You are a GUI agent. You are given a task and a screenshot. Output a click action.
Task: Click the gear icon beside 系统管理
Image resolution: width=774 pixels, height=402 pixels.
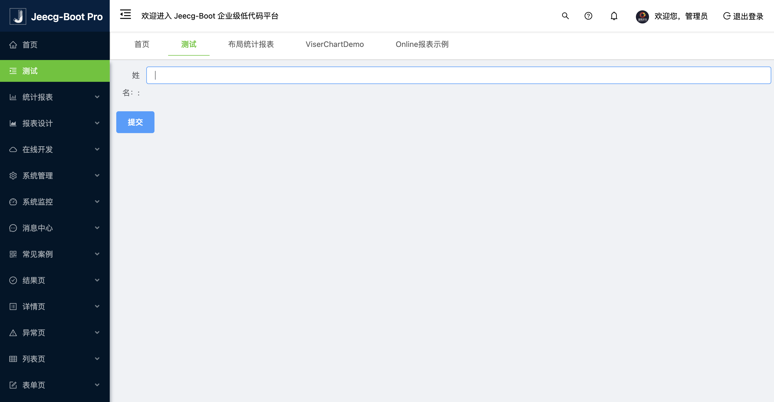pyautogui.click(x=13, y=176)
